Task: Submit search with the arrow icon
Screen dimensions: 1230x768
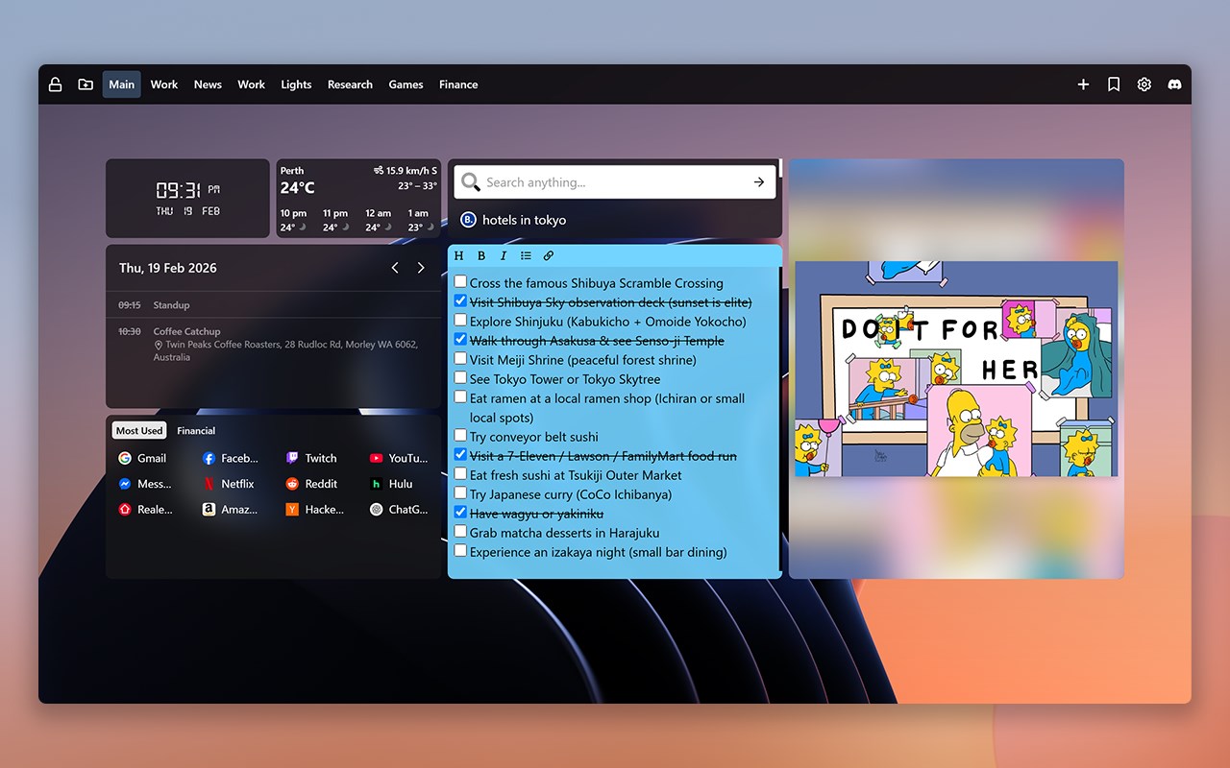Action: click(x=759, y=181)
